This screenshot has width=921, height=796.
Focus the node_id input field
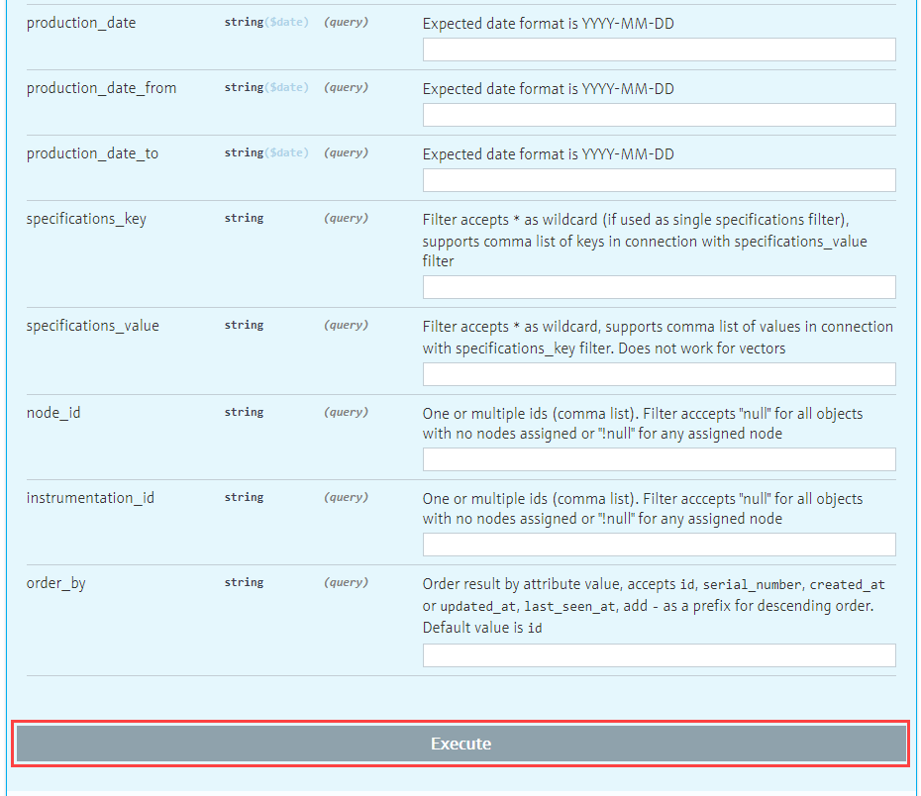(659, 459)
